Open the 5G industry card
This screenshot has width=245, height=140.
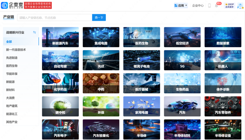[182, 60]
